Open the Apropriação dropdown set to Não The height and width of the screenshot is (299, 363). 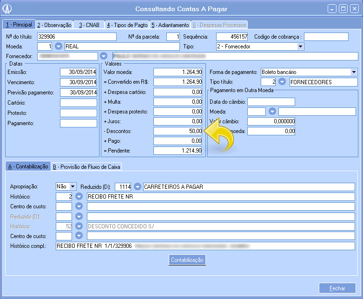pos(73,187)
